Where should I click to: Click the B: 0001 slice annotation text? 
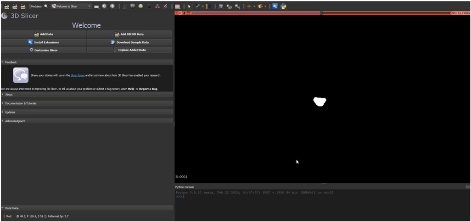[181, 177]
